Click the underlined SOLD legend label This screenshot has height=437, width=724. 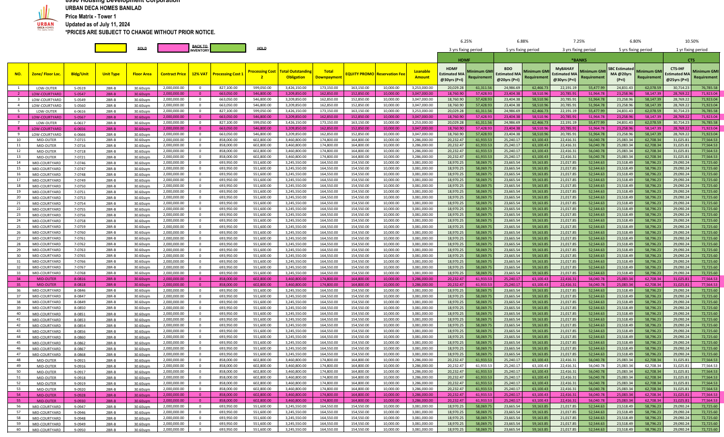click(x=142, y=48)
